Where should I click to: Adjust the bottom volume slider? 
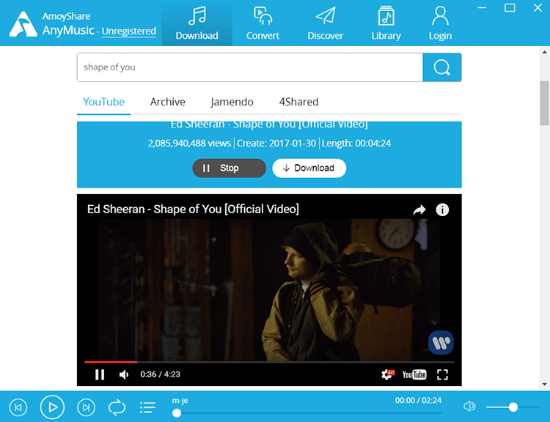coord(513,407)
